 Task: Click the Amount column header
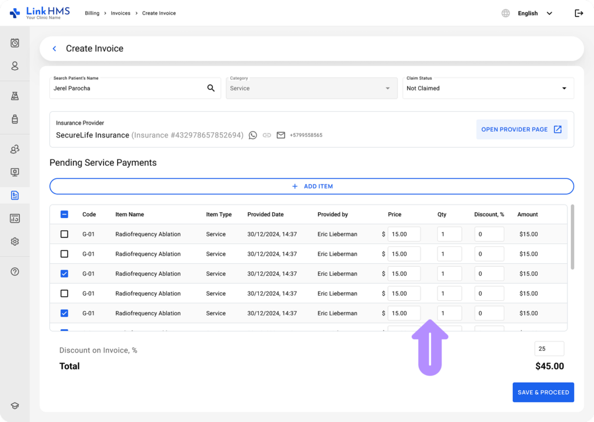pos(527,214)
